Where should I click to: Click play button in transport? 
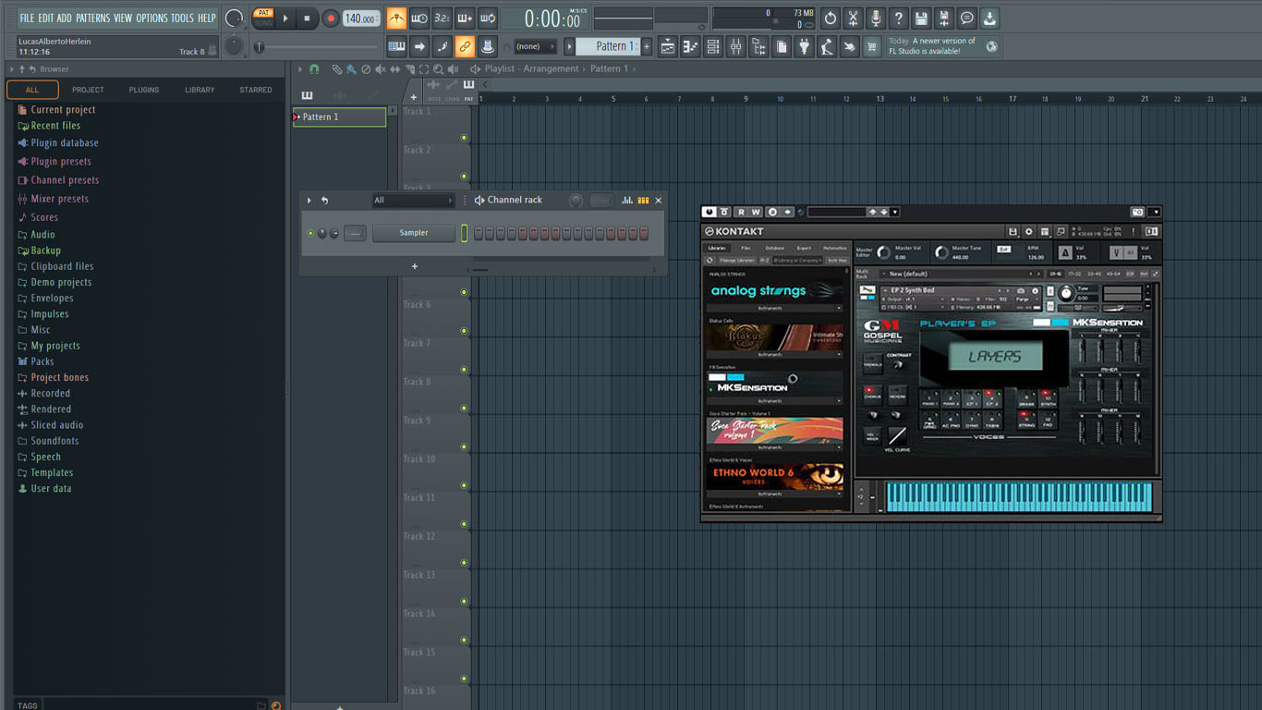[285, 18]
